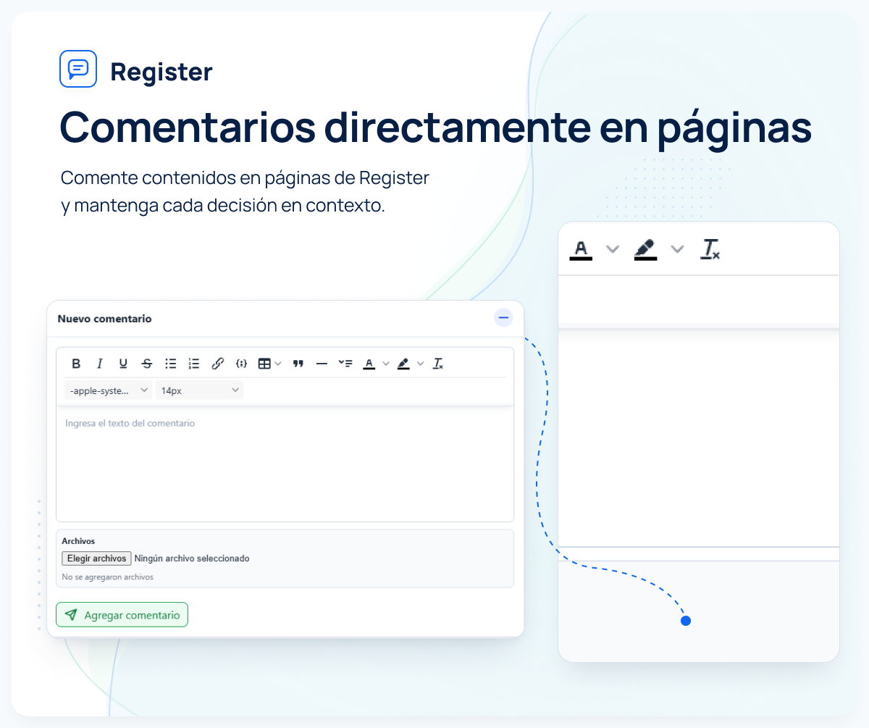Insert a horizontal line
This screenshot has height=728, width=869.
[x=322, y=364]
